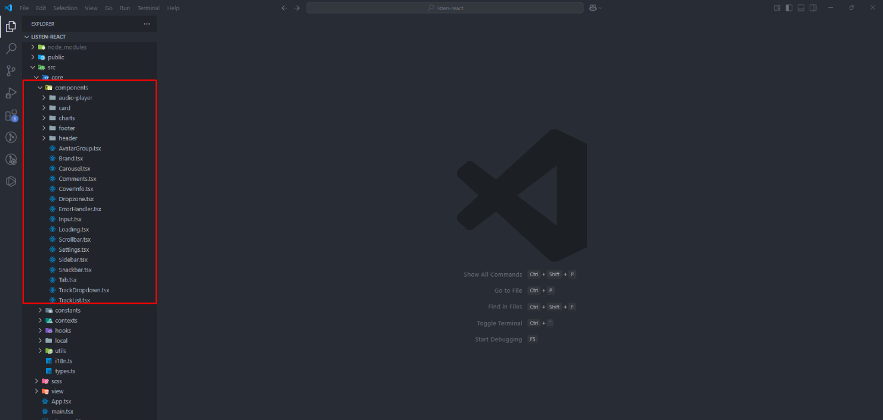Open the Source Control view

click(x=11, y=71)
